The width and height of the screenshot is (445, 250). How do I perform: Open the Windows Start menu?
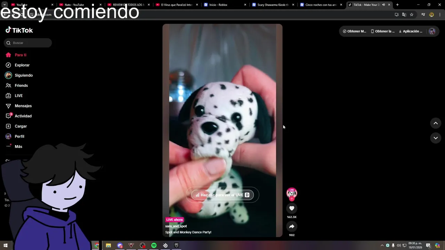tap(6, 245)
